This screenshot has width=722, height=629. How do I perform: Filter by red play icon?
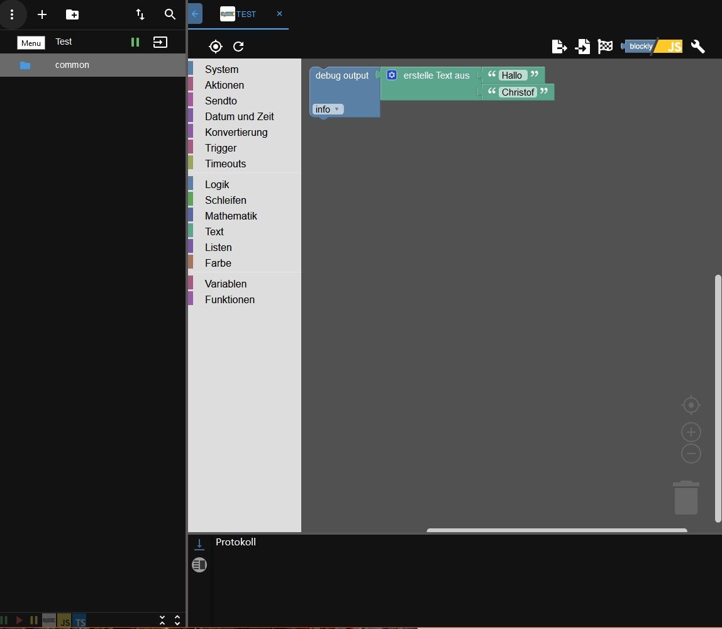pos(19,620)
